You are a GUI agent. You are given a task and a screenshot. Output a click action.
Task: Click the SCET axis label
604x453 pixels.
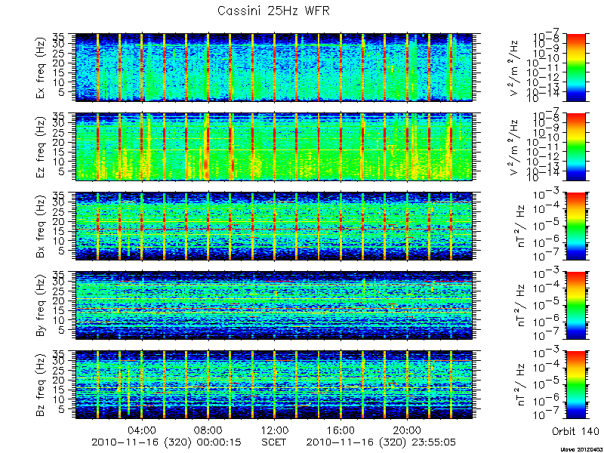pyautogui.click(x=274, y=442)
